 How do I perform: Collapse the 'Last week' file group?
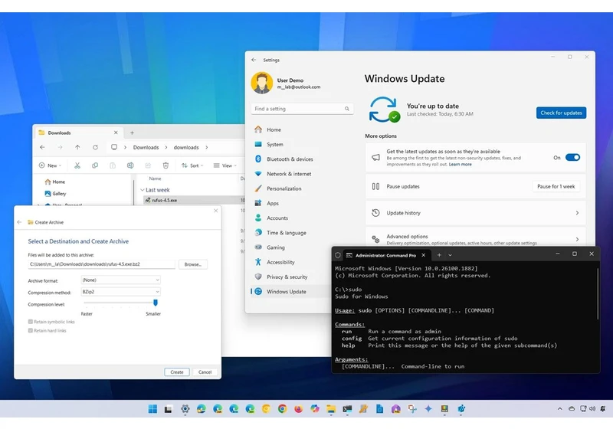coord(143,190)
